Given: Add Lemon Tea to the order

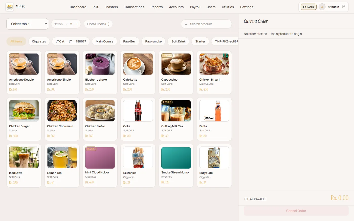Looking at the screenshot, I should point(62,166).
